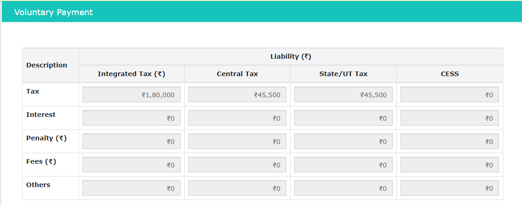Select the Others Central Tax field
This screenshot has width=522, height=205.
pos(237,188)
